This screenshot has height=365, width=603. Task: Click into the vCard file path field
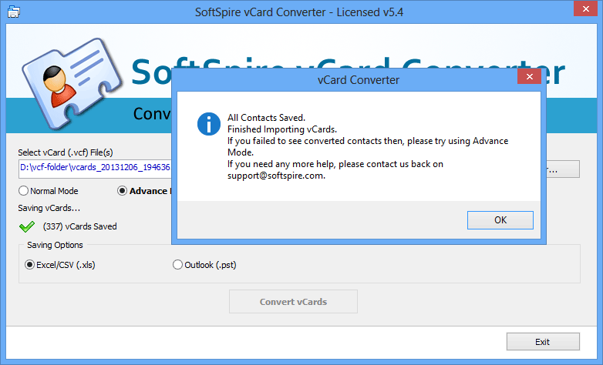(x=93, y=168)
